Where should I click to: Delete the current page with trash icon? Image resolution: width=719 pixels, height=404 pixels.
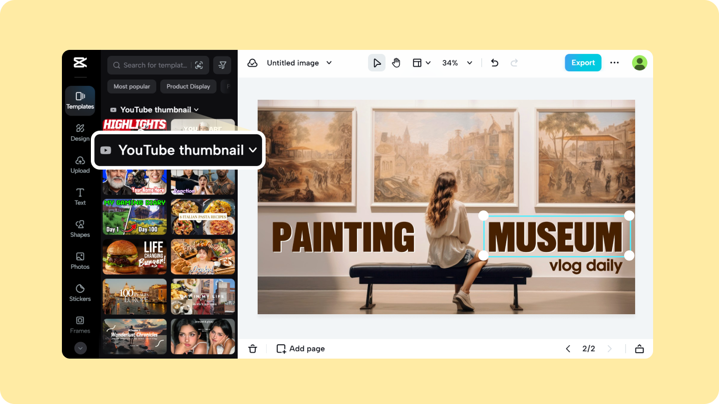click(253, 348)
